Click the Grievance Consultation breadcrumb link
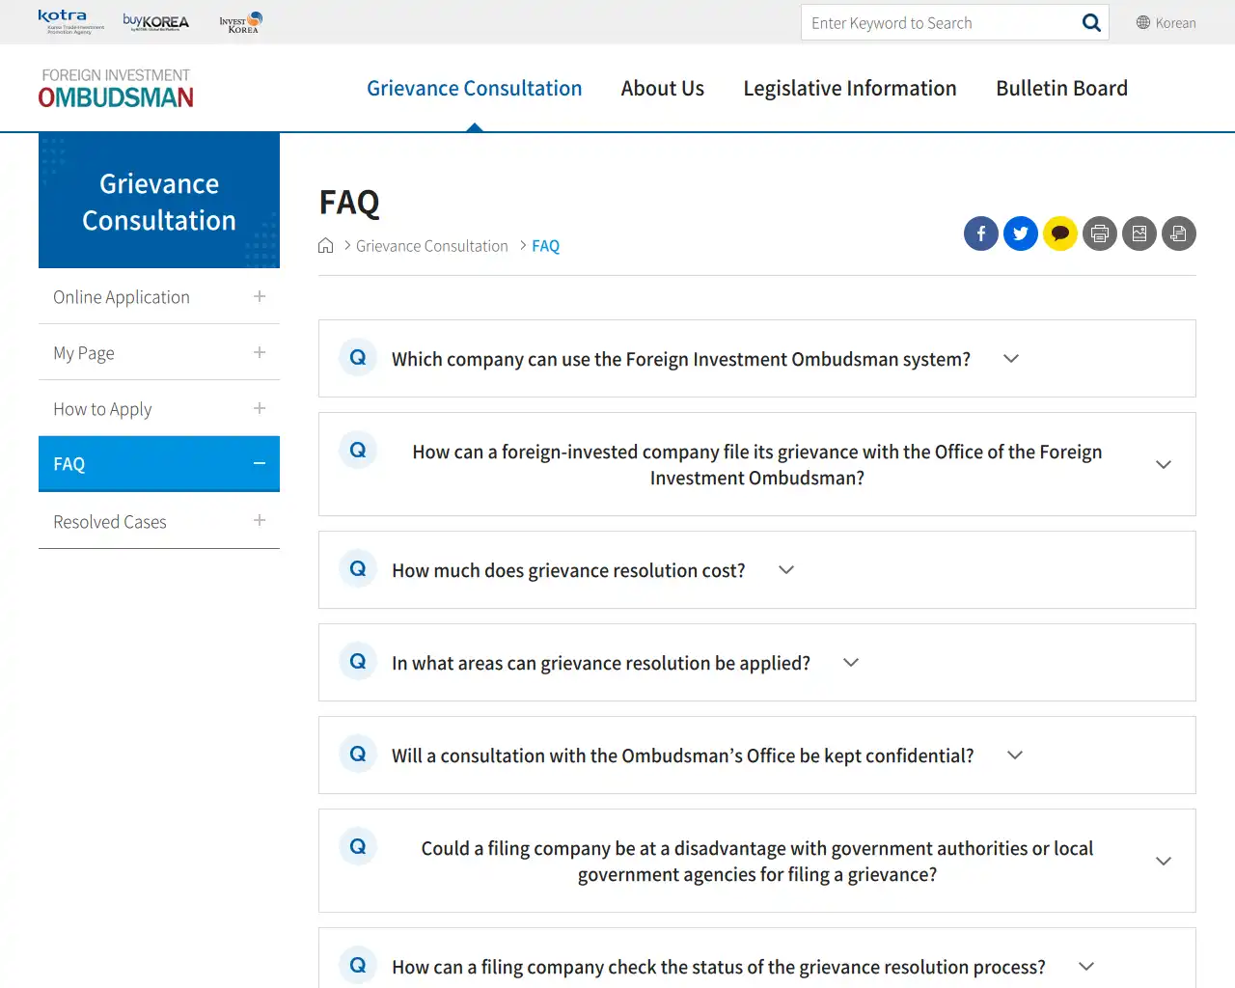The image size is (1235, 988). 431,246
